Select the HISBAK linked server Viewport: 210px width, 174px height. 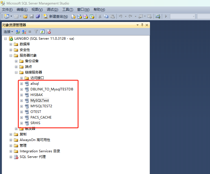click(37, 95)
